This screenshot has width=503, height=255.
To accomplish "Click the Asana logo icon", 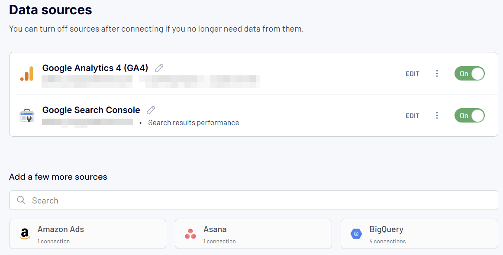I will click(x=190, y=234).
